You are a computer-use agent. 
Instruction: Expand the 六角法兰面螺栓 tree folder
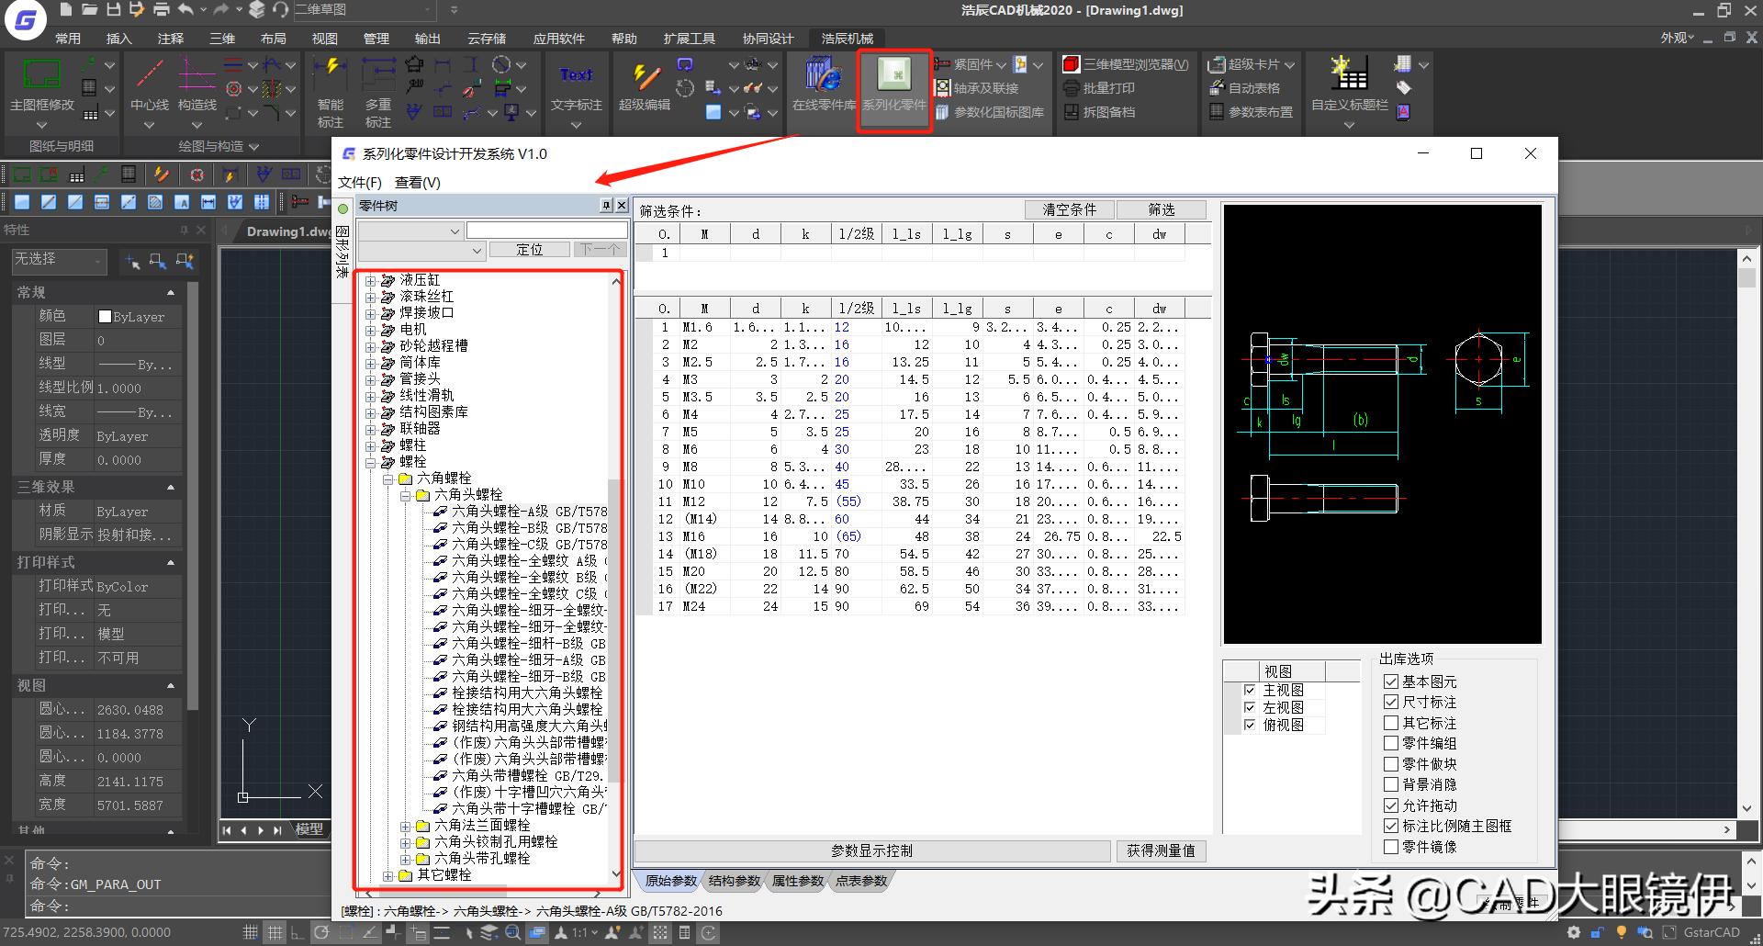[406, 826]
